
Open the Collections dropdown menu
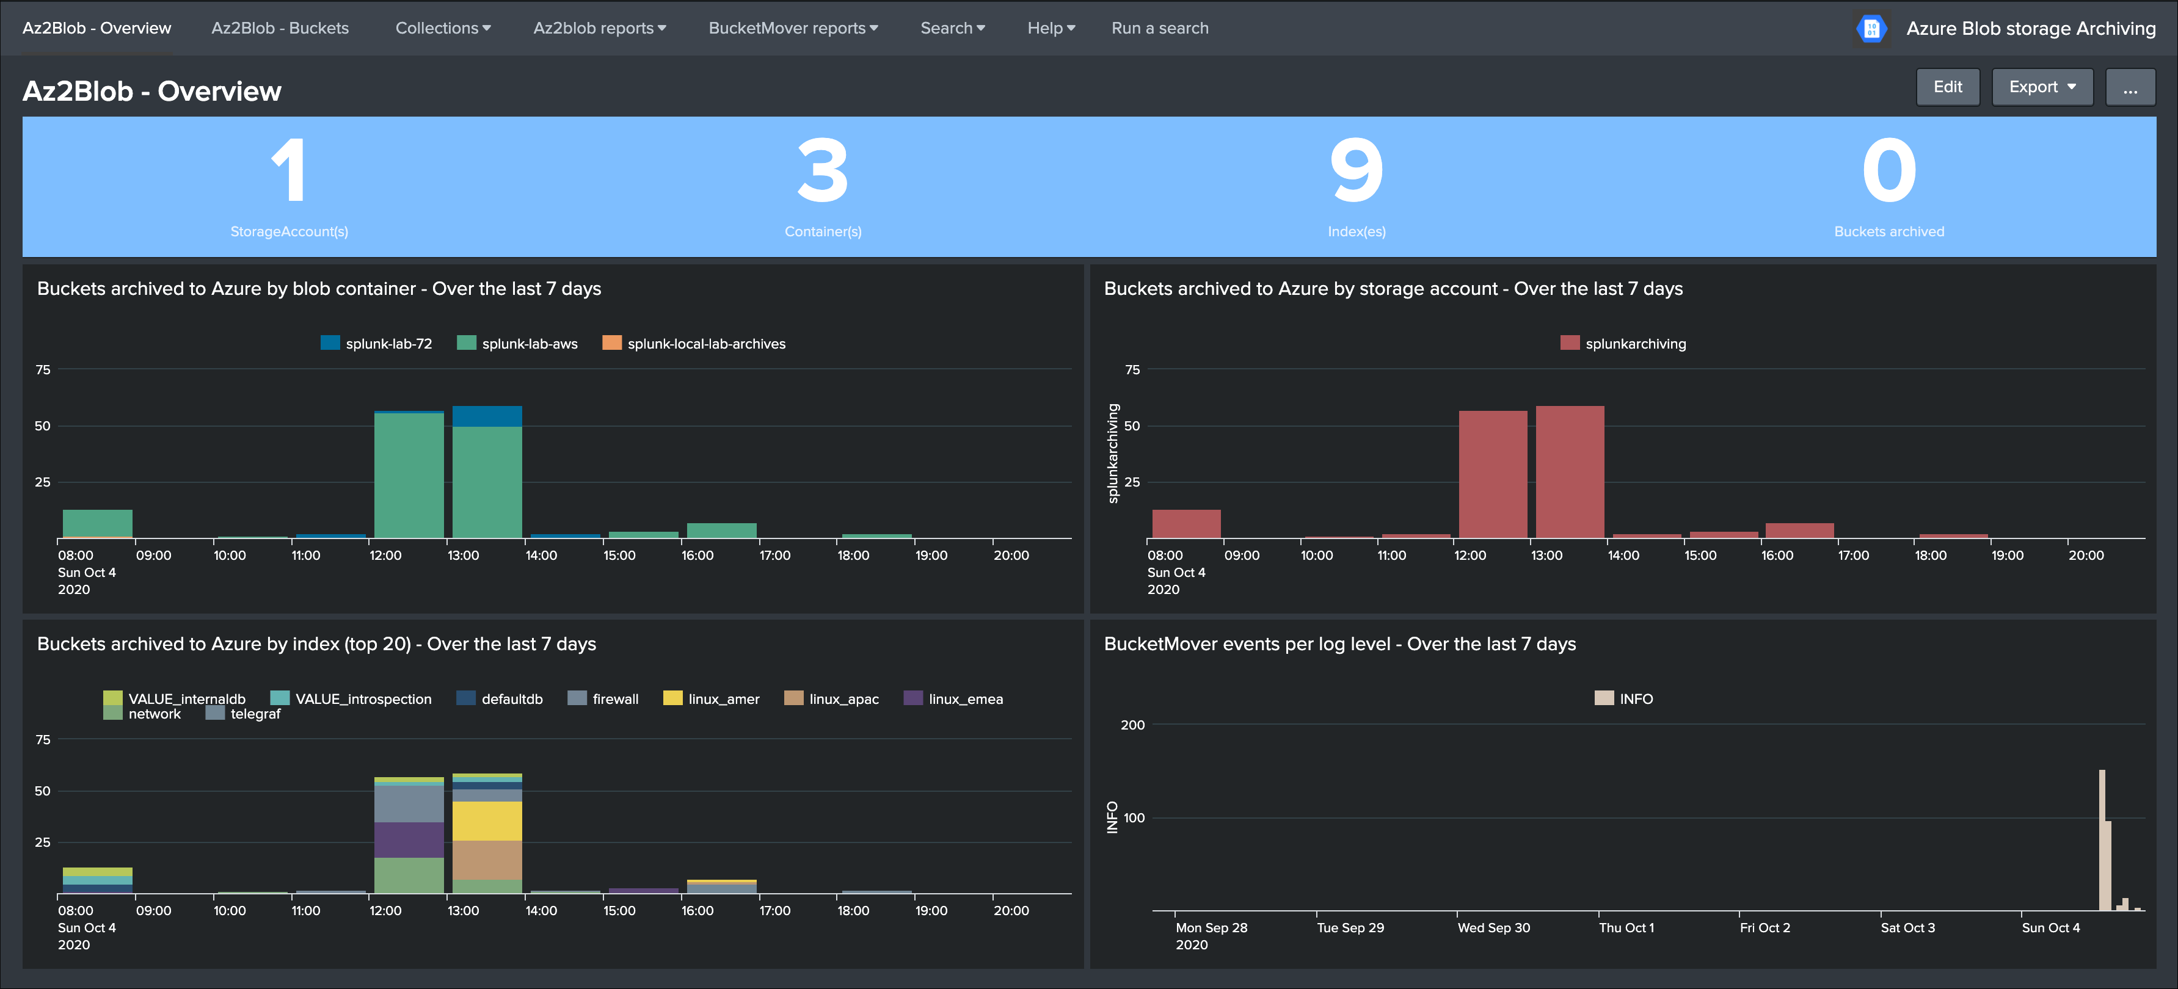443,28
